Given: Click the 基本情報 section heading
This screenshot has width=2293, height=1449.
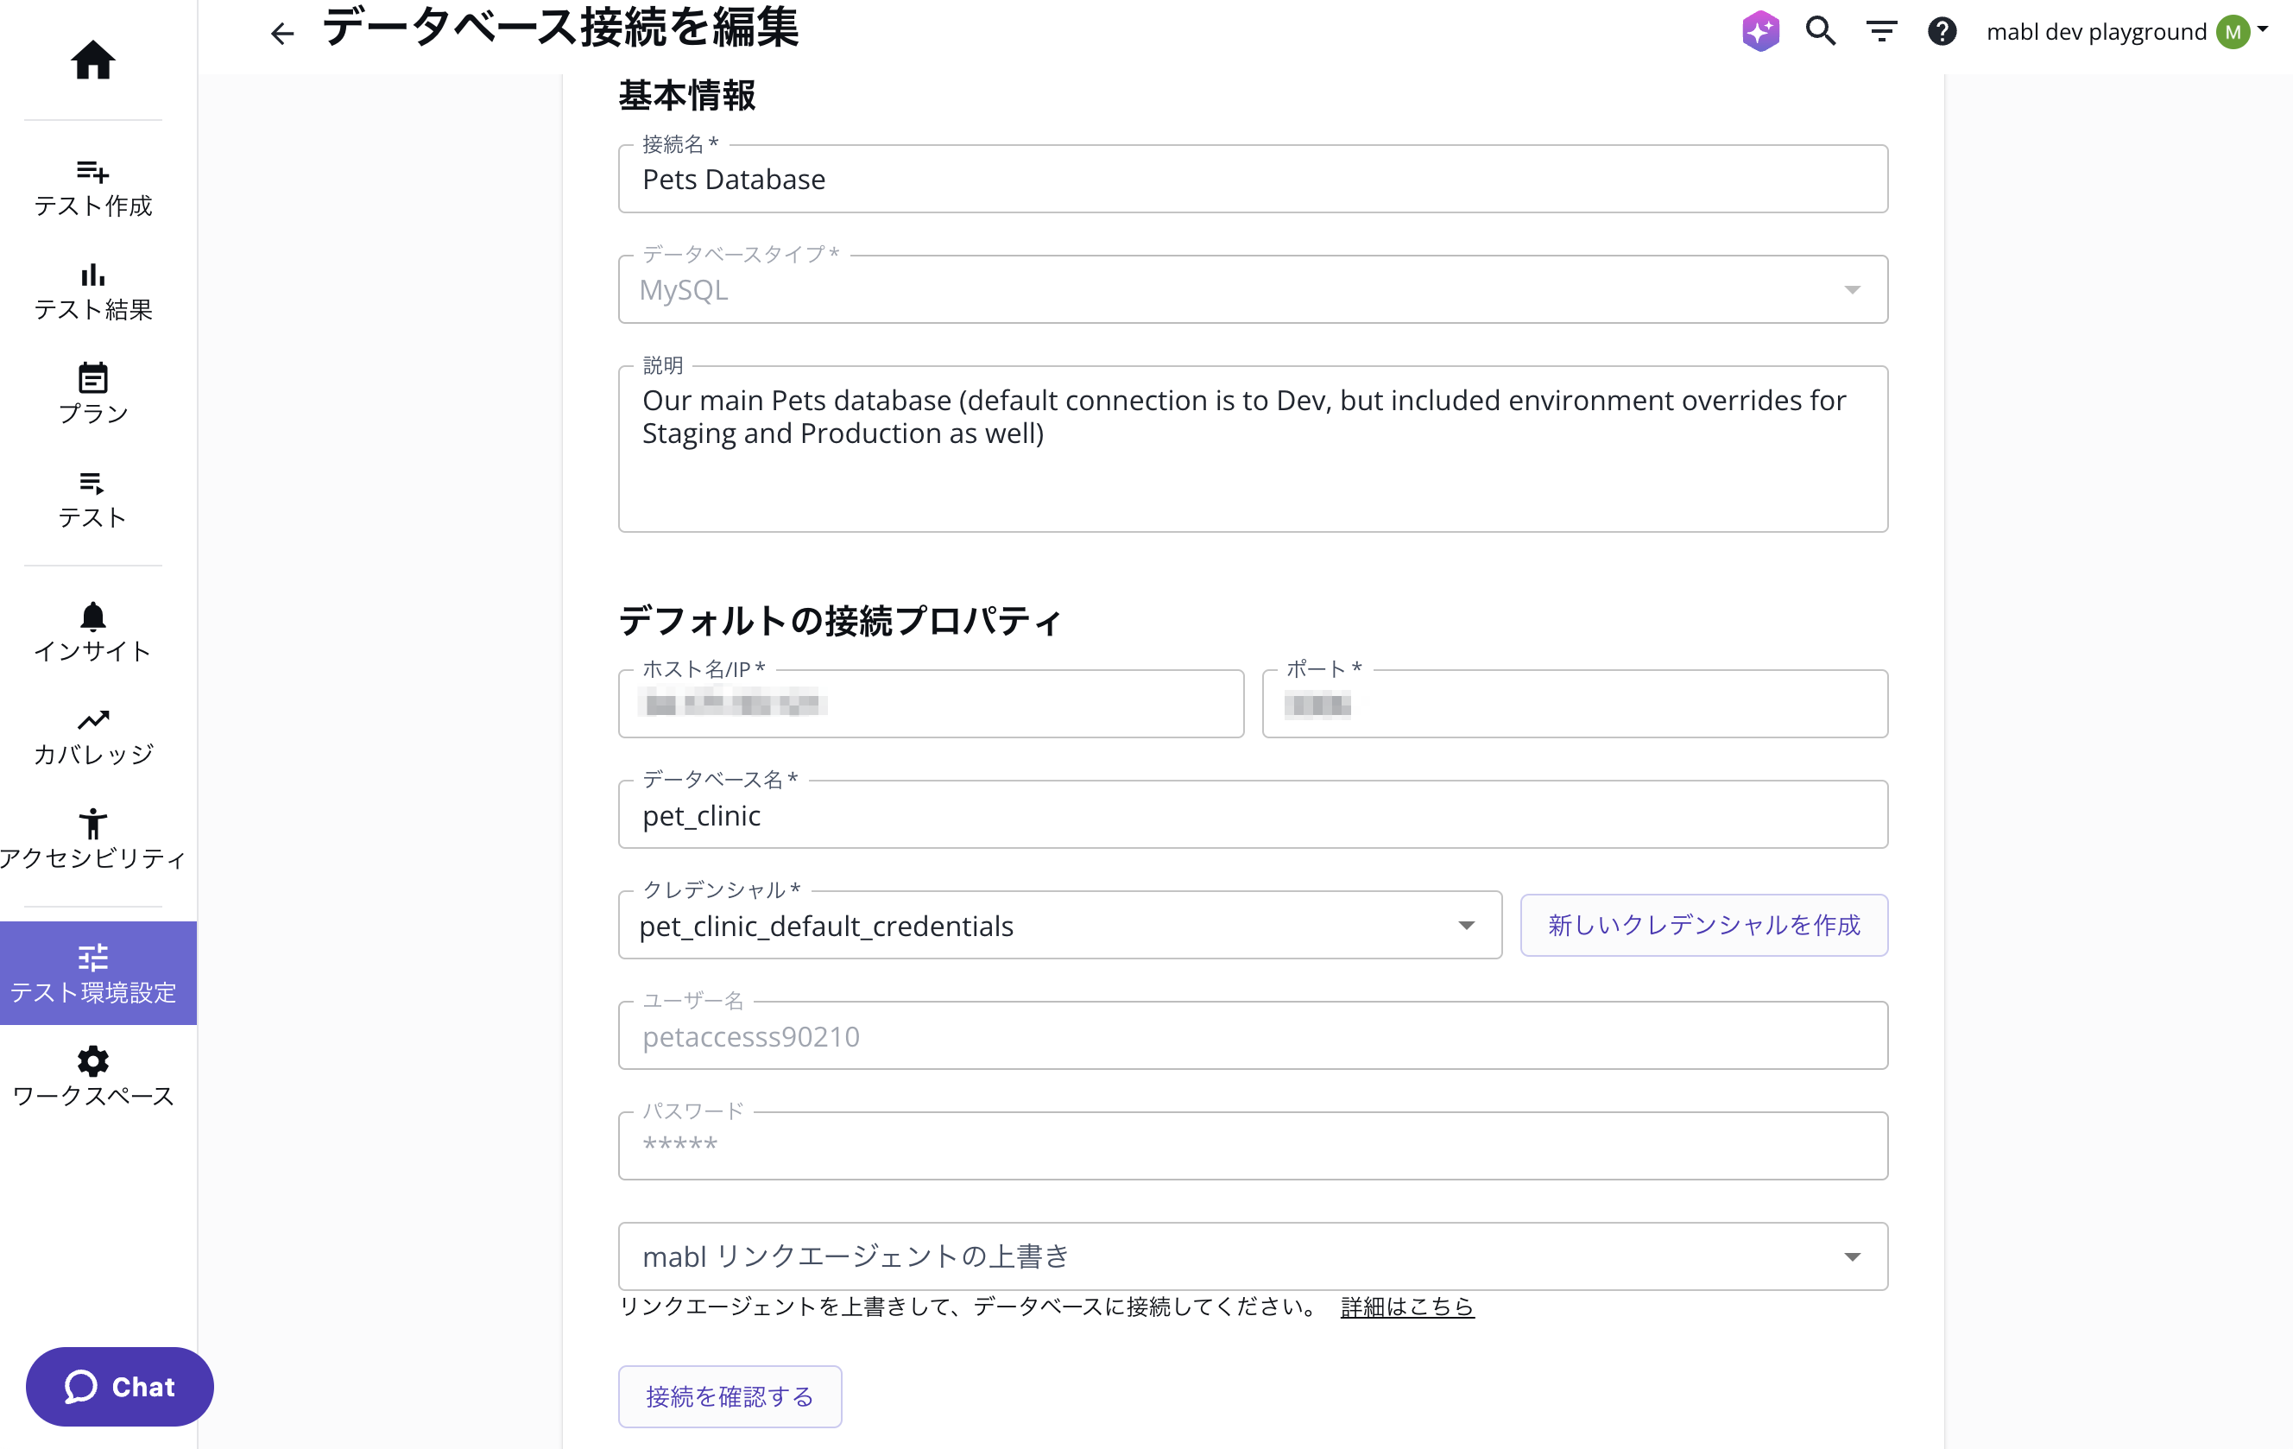Looking at the screenshot, I should pos(686,95).
